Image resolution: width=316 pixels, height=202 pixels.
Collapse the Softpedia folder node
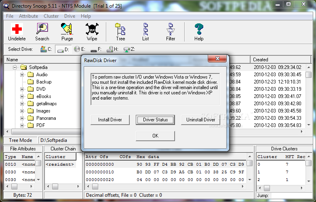[15, 67]
